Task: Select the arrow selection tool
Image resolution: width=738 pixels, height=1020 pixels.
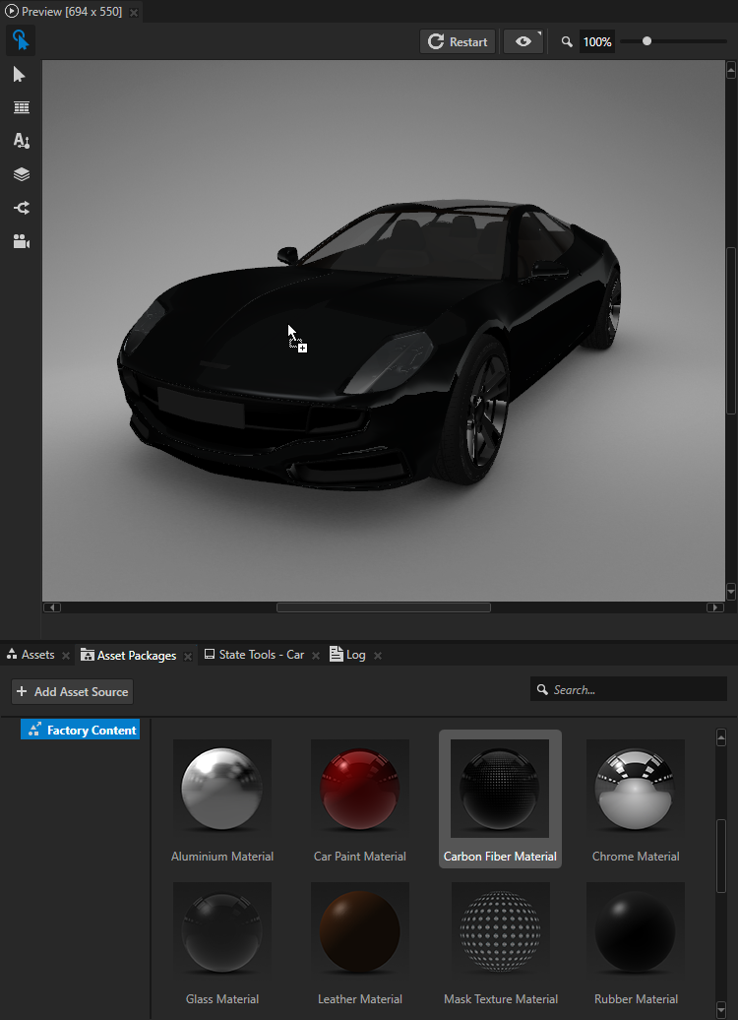Action: (x=20, y=75)
